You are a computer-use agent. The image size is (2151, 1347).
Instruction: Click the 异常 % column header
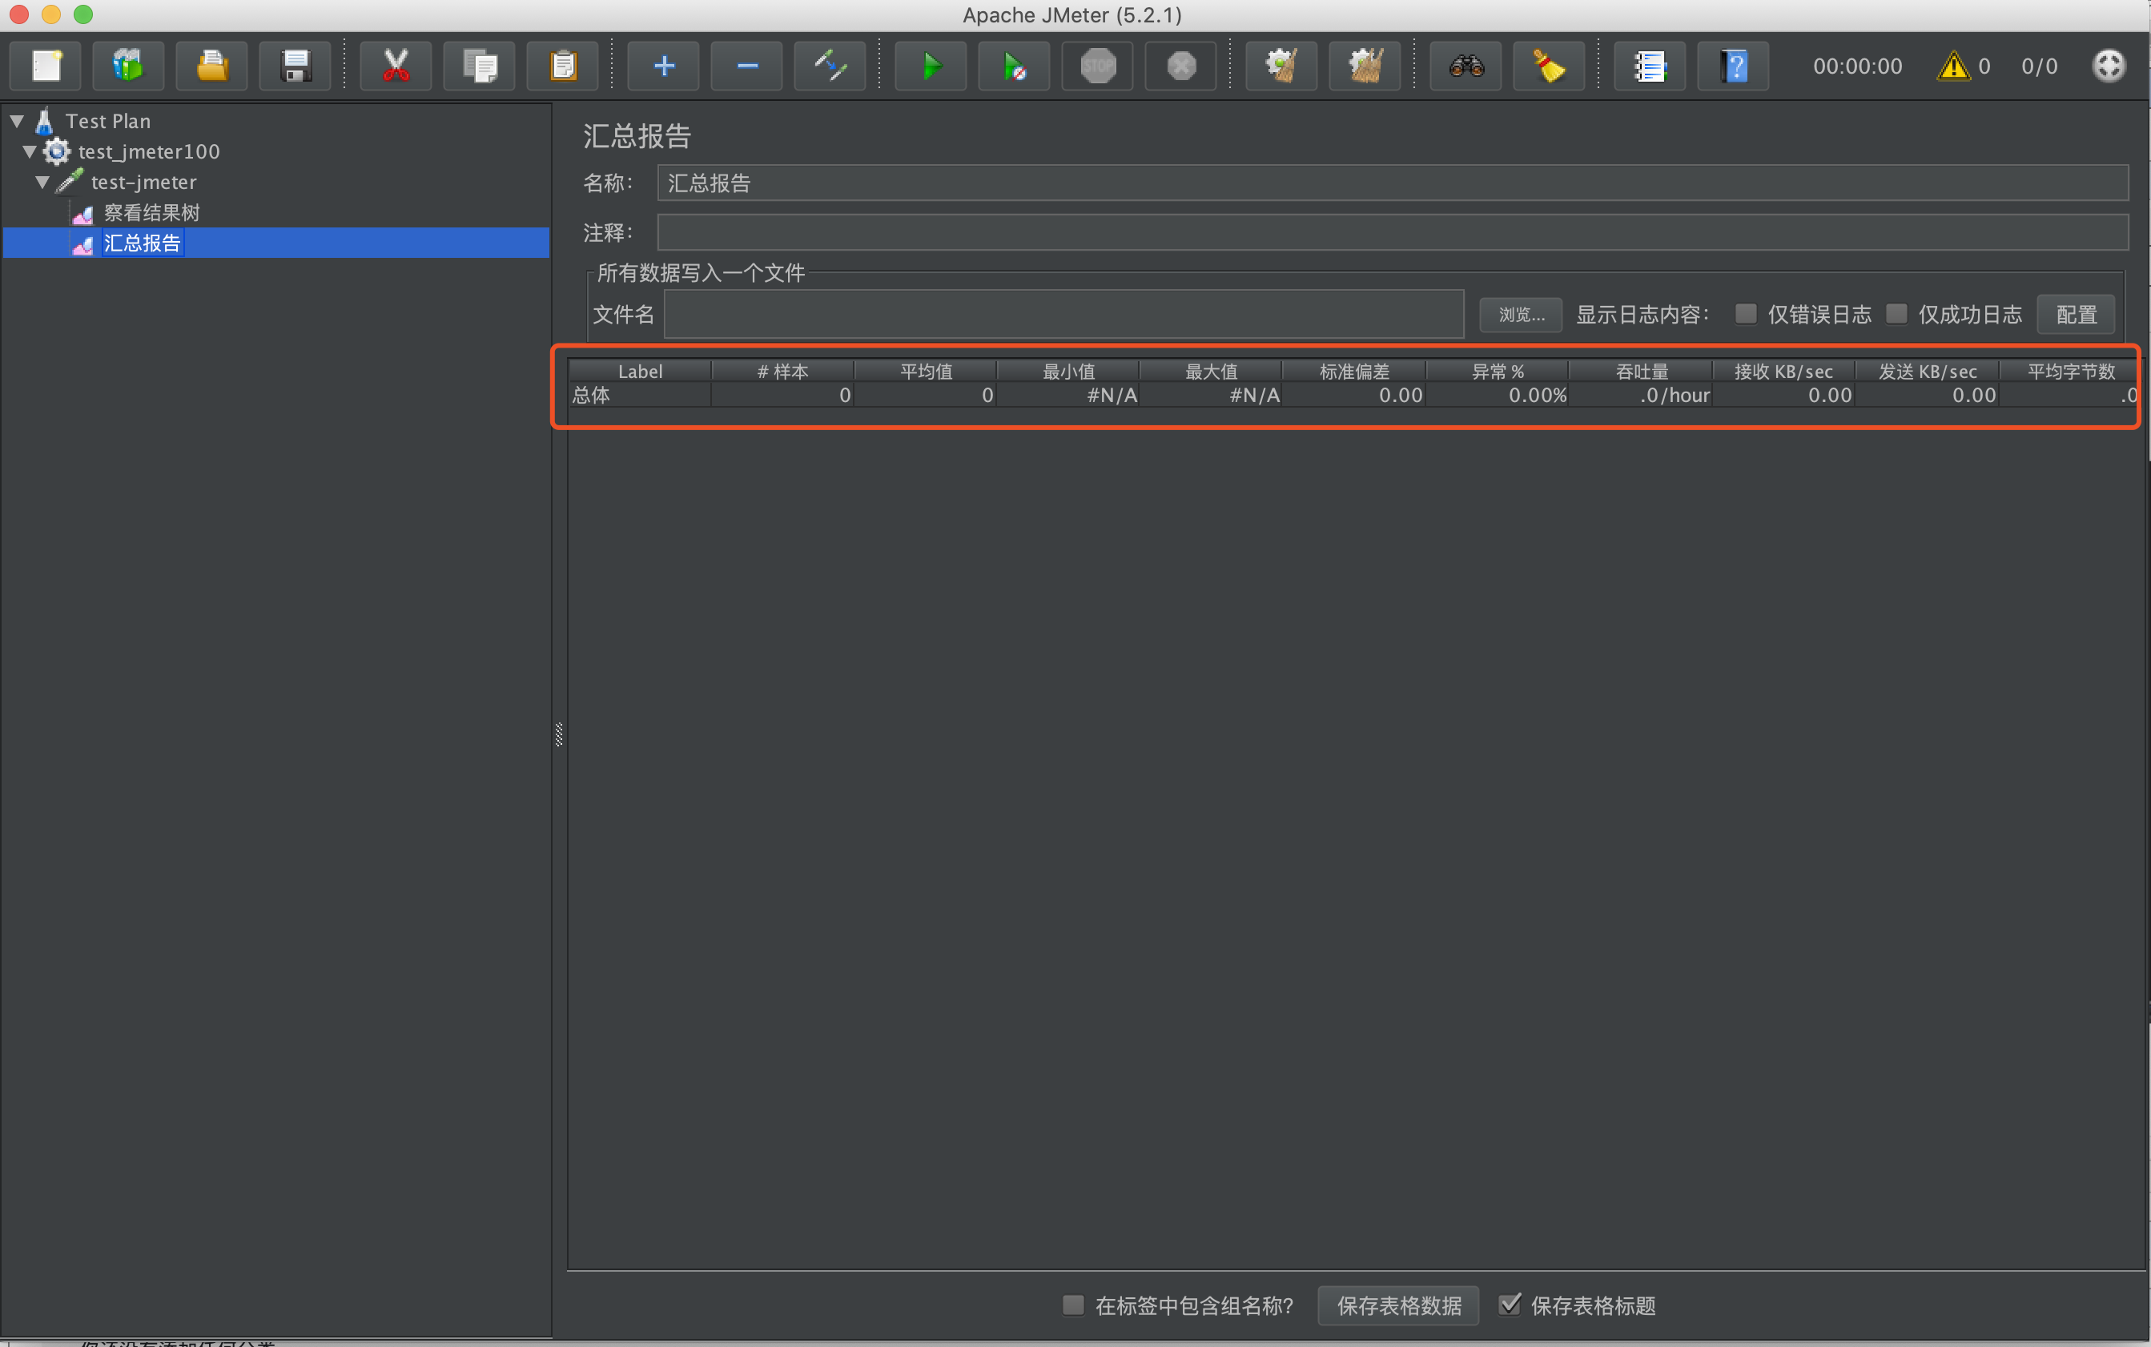pos(1498,372)
